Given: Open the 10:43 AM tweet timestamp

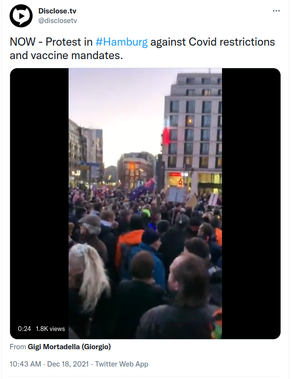Looking at the screenshot, I should tap(25, 364).
